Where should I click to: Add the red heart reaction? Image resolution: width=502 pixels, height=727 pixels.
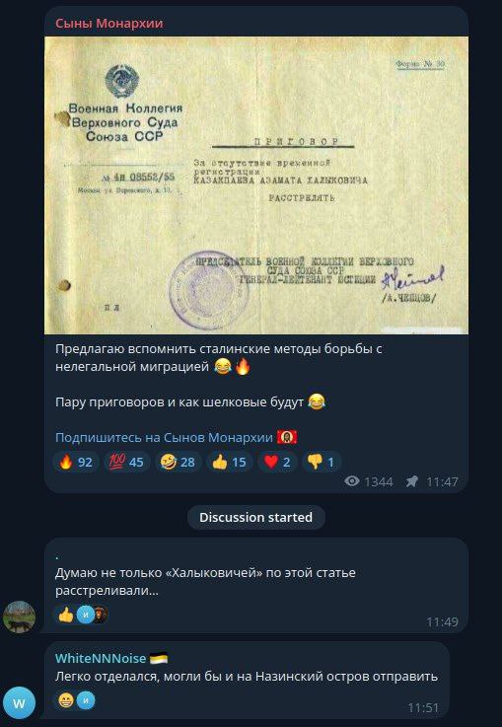click(x=277, y=462)
